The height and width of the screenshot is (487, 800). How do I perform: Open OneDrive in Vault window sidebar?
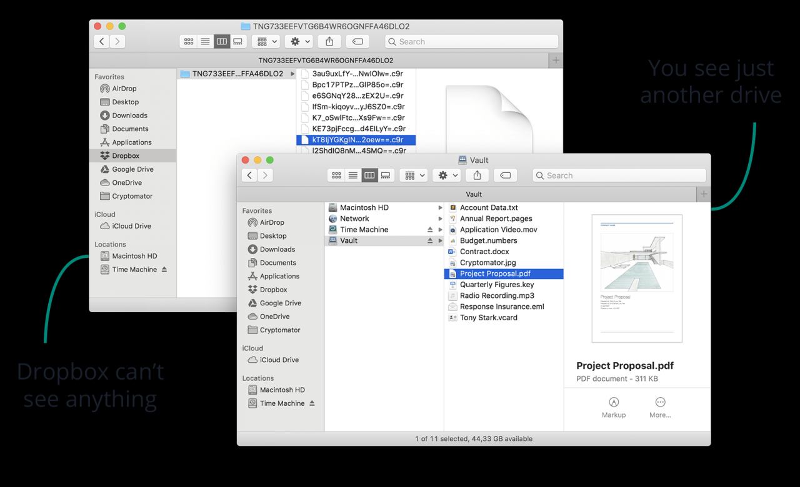point(281,317)
